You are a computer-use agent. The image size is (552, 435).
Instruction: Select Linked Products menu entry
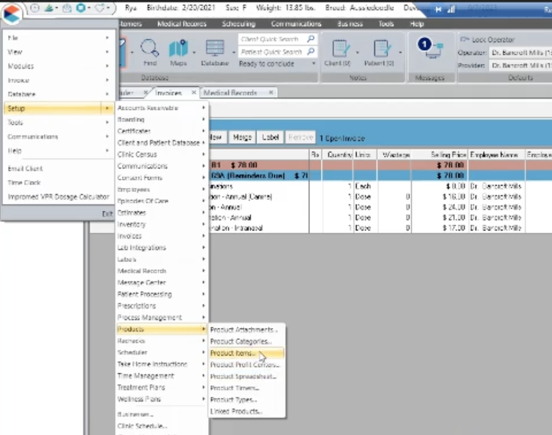tap(234, 412)
